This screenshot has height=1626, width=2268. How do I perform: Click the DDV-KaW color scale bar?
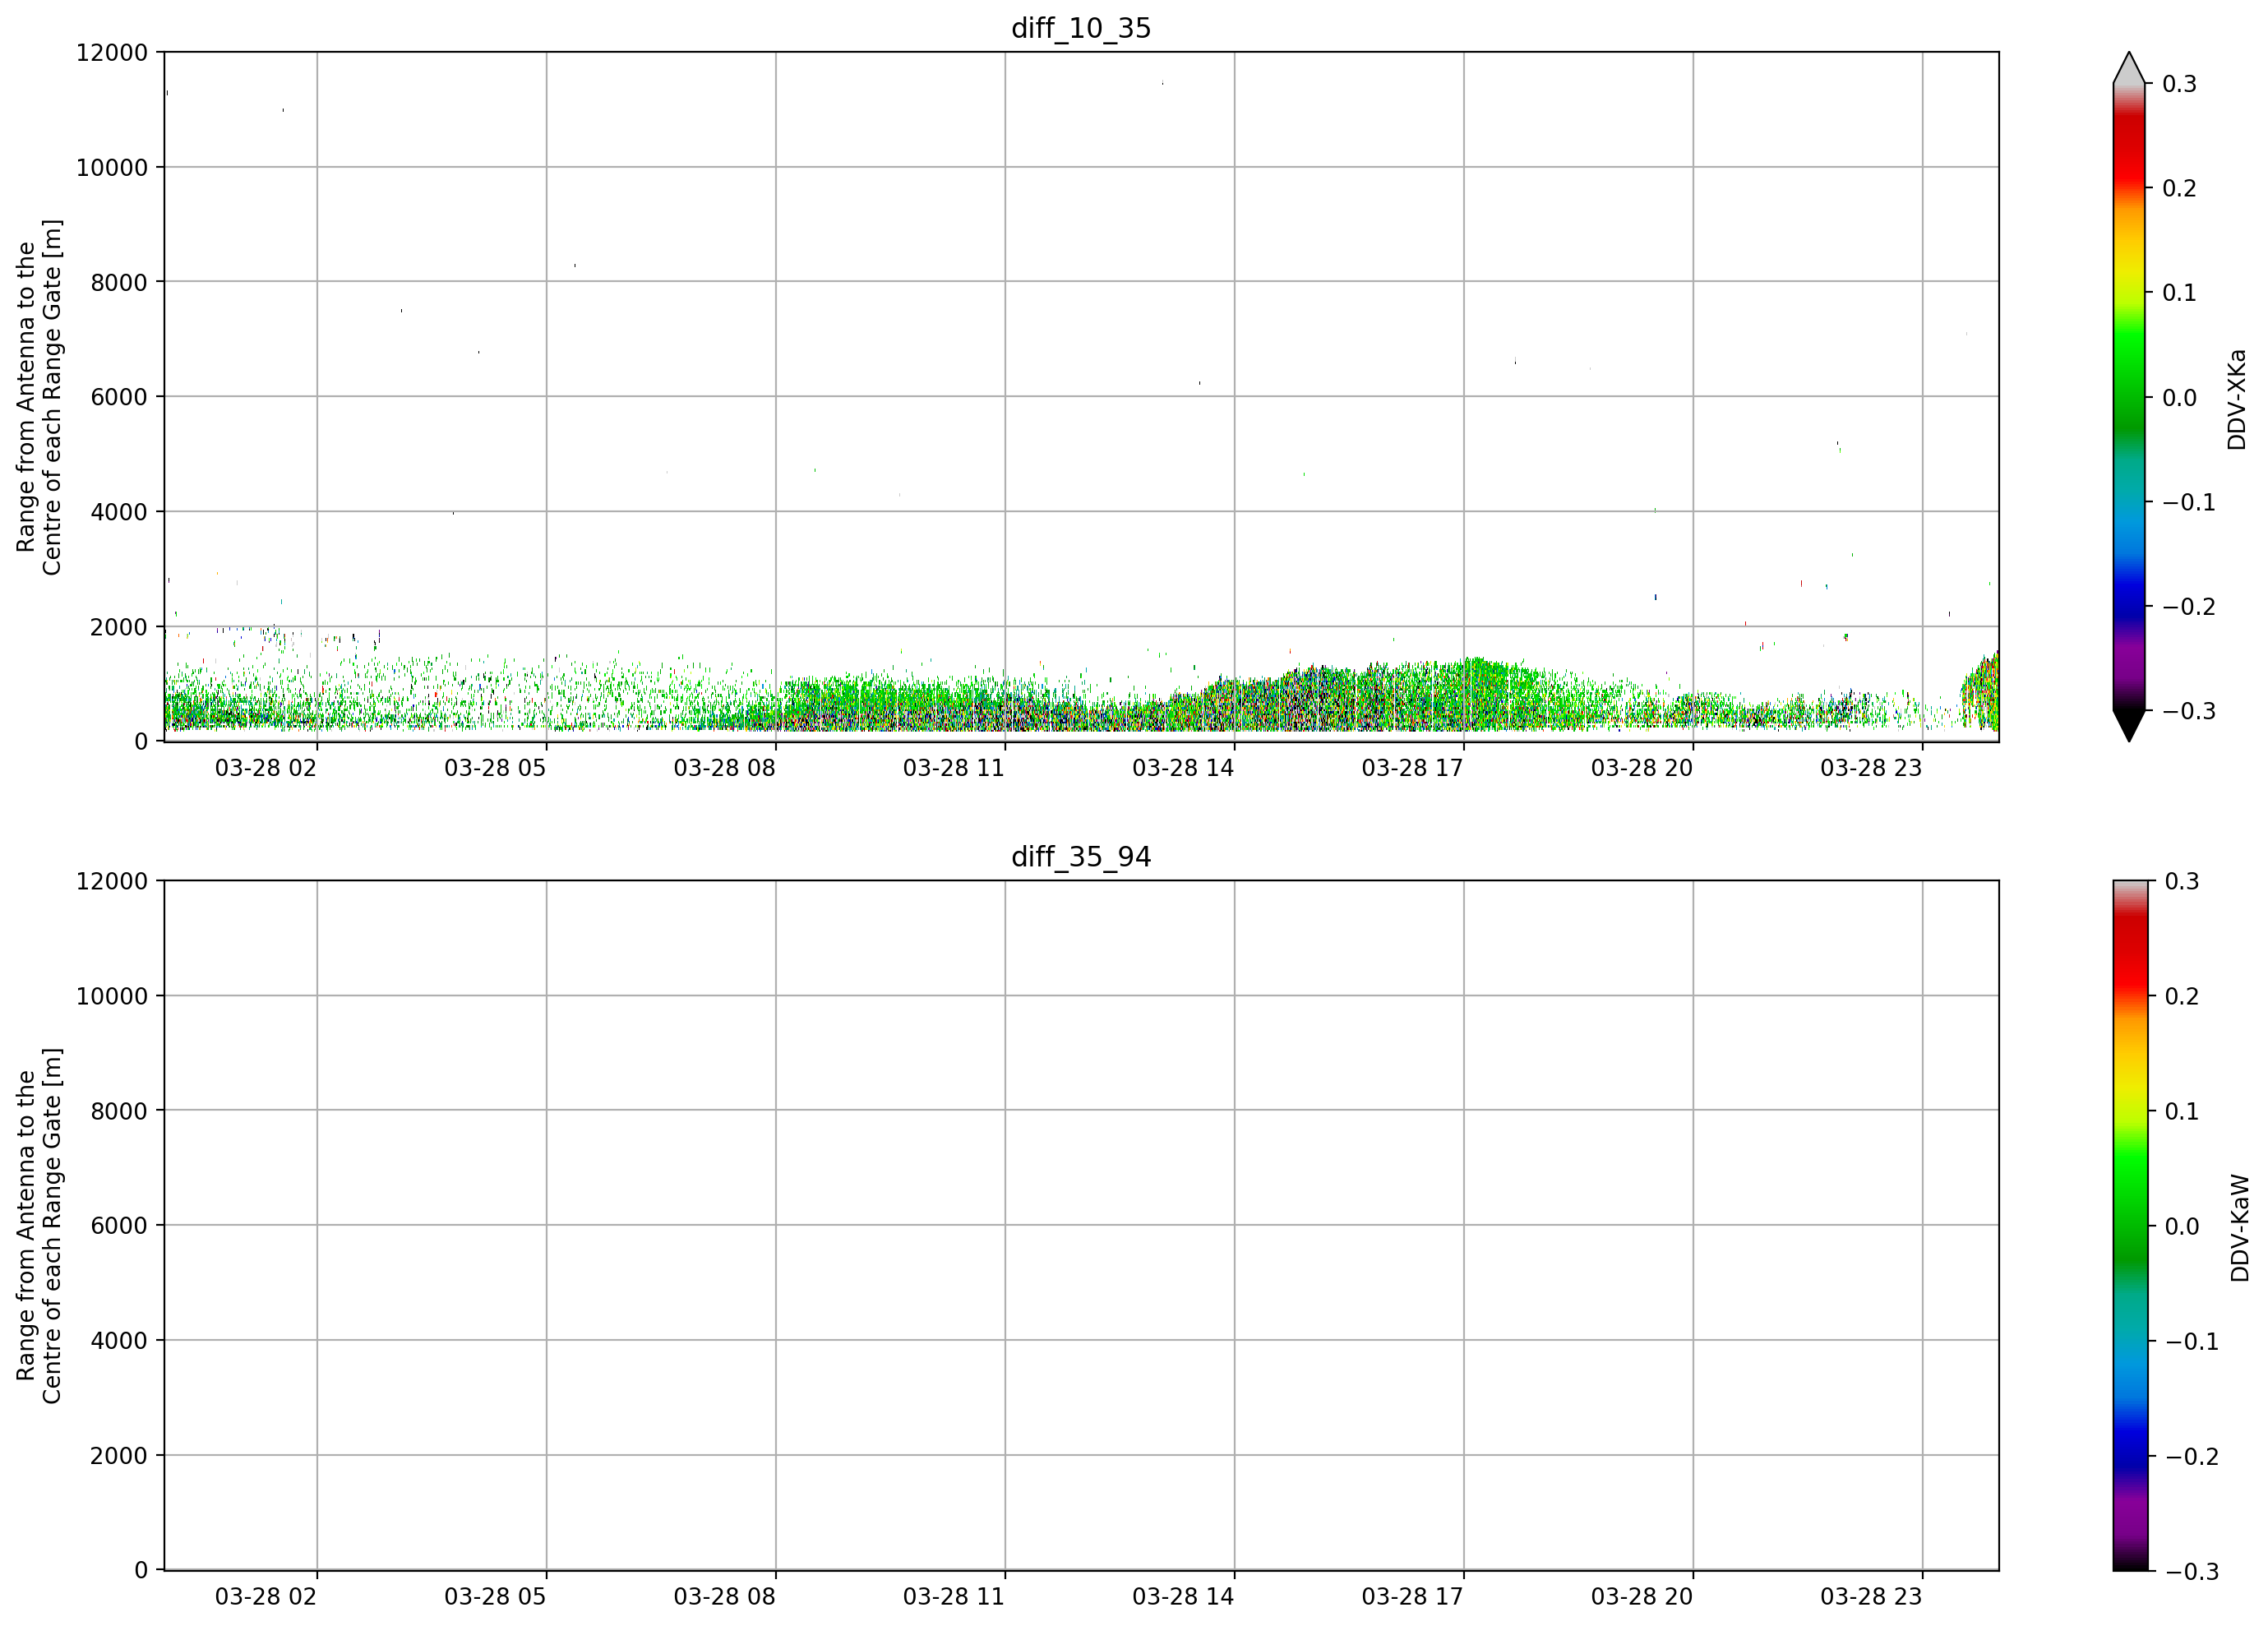[2129, 1226]
